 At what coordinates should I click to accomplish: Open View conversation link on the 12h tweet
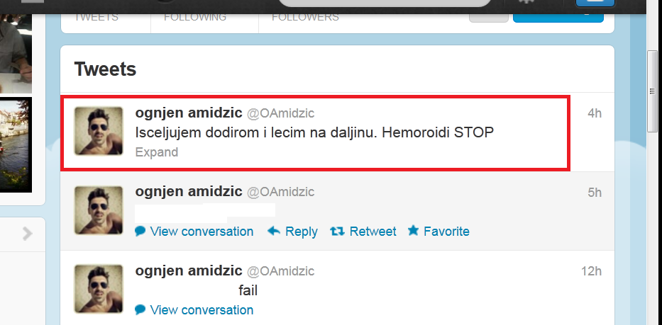tap(202, 310)
